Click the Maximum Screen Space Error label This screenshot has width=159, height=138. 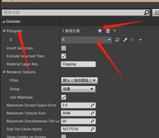31,105
